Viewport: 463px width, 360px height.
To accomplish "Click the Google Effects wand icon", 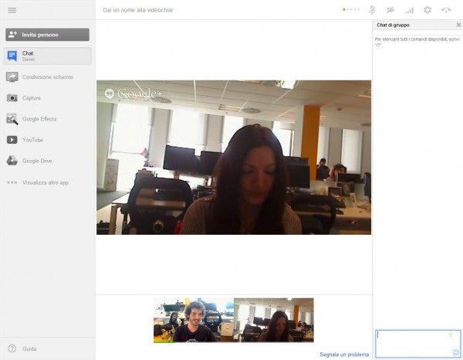I will 12,119.
